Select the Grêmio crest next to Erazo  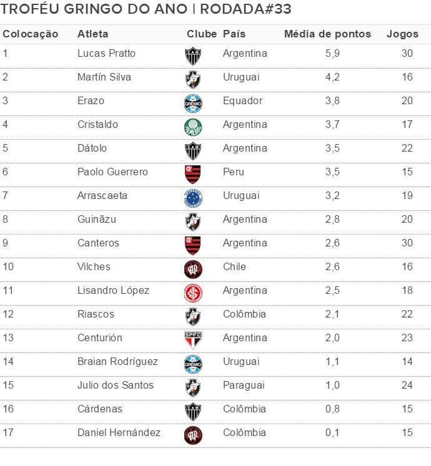coord(193,103)
